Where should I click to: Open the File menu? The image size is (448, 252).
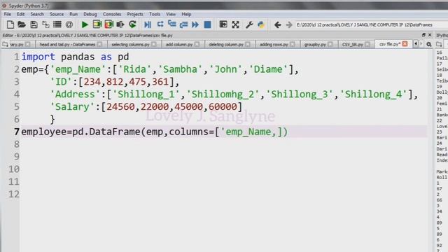click(x=8, y=14)
